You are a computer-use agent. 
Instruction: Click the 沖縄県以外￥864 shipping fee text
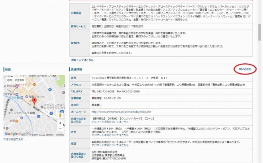point(171,130)
